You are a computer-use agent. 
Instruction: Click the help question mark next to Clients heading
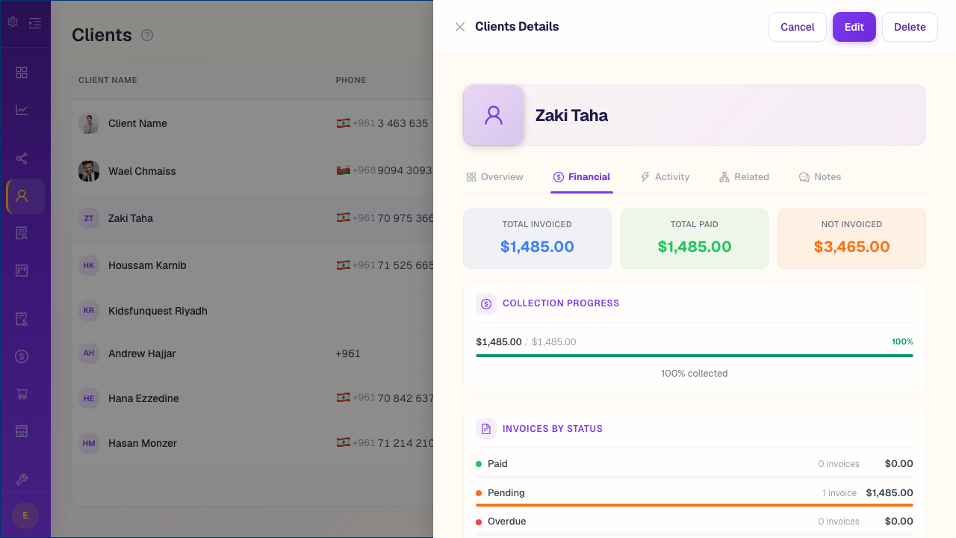[x=147, y=35]
